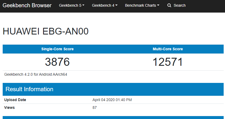Click the Single-Core Score header
The image size is (225, 119).
pos(57,49)
